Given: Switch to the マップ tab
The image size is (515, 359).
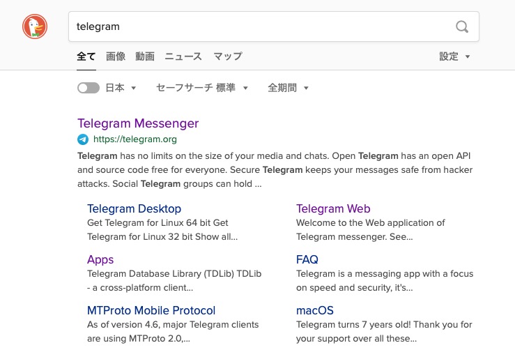Looking at the screenshot, I should pos(228,56).
